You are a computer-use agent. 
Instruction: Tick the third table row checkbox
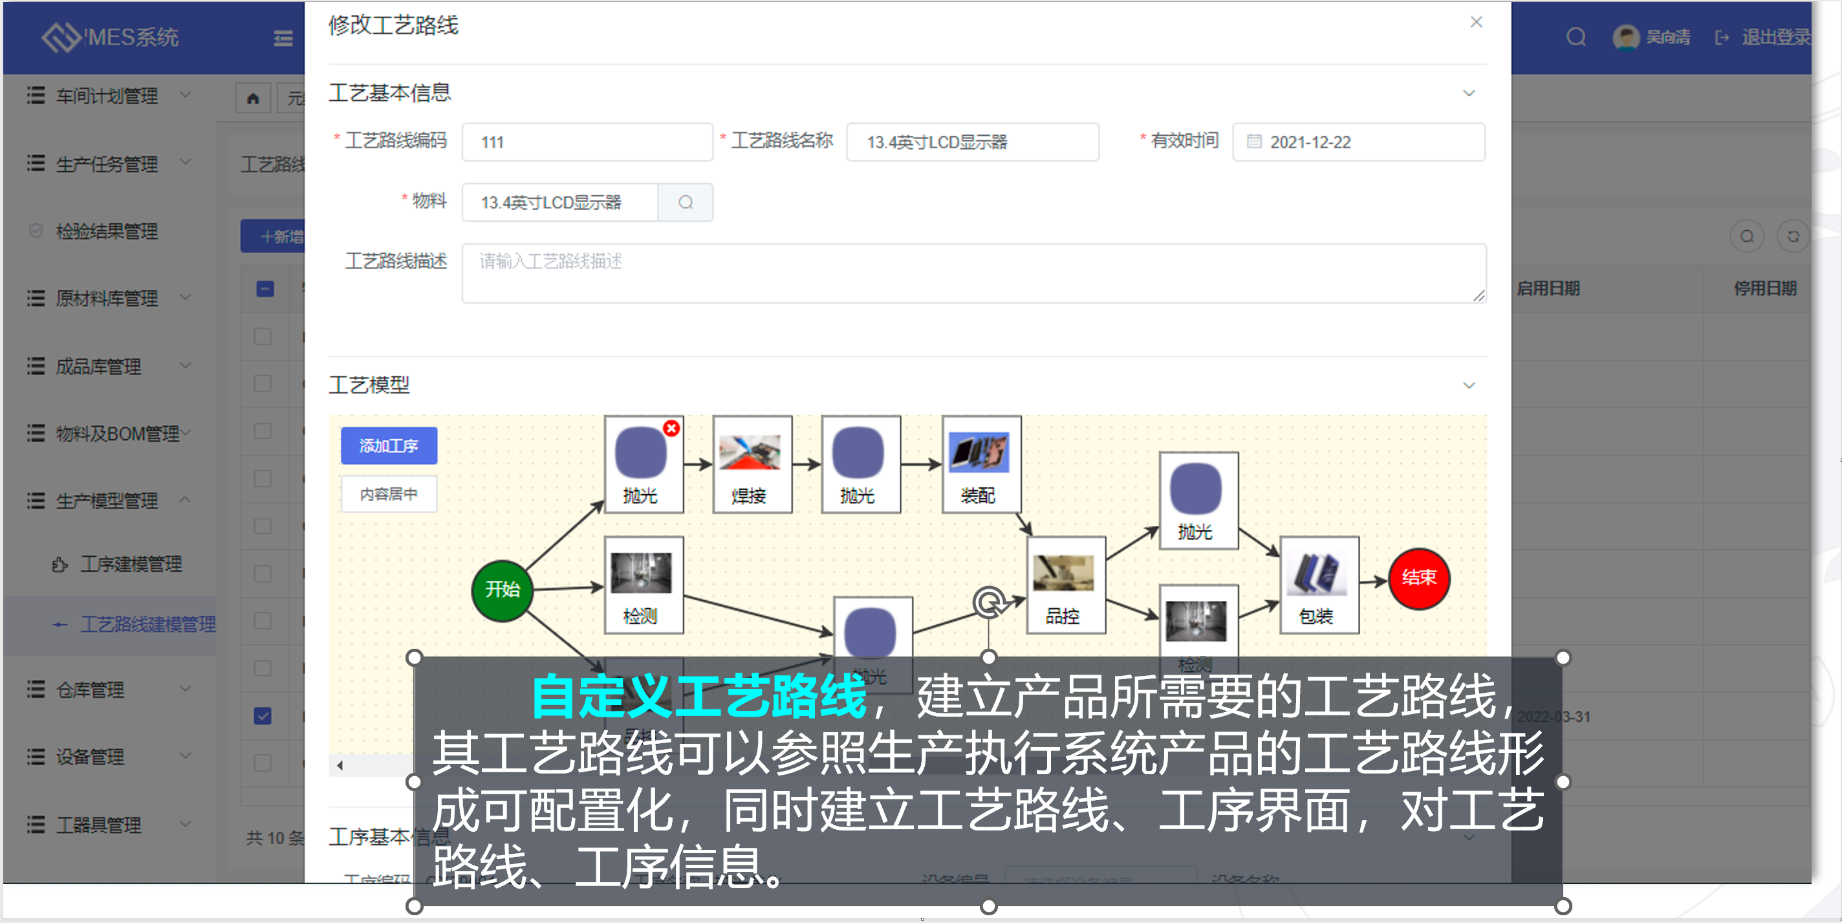point(263,431)
